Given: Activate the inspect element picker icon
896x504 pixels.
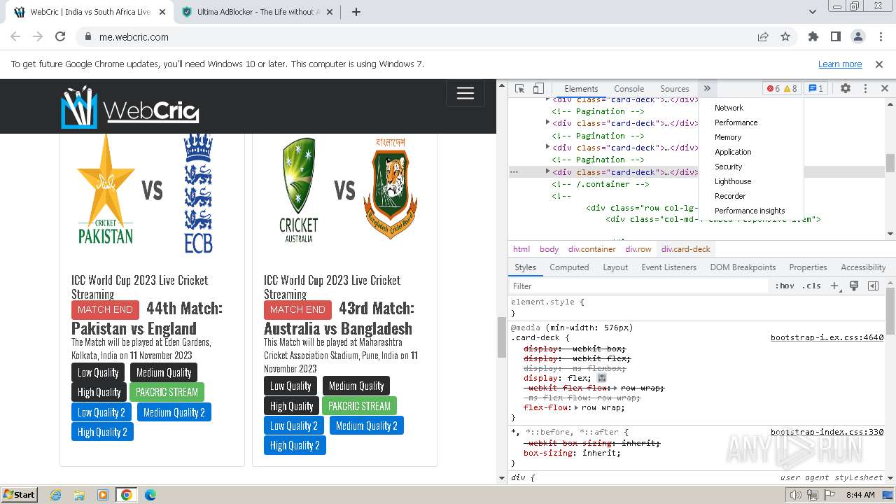Looking at the screenshot, I should click(x=519, y=89).
